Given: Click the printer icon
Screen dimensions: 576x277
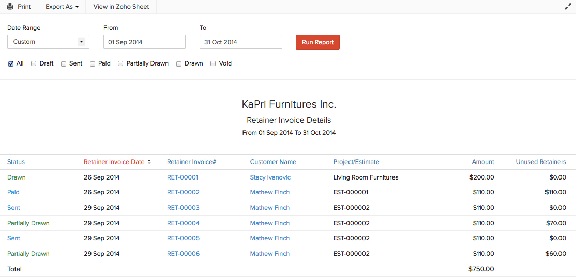Looking at the screenshot, I should (10, 7).
